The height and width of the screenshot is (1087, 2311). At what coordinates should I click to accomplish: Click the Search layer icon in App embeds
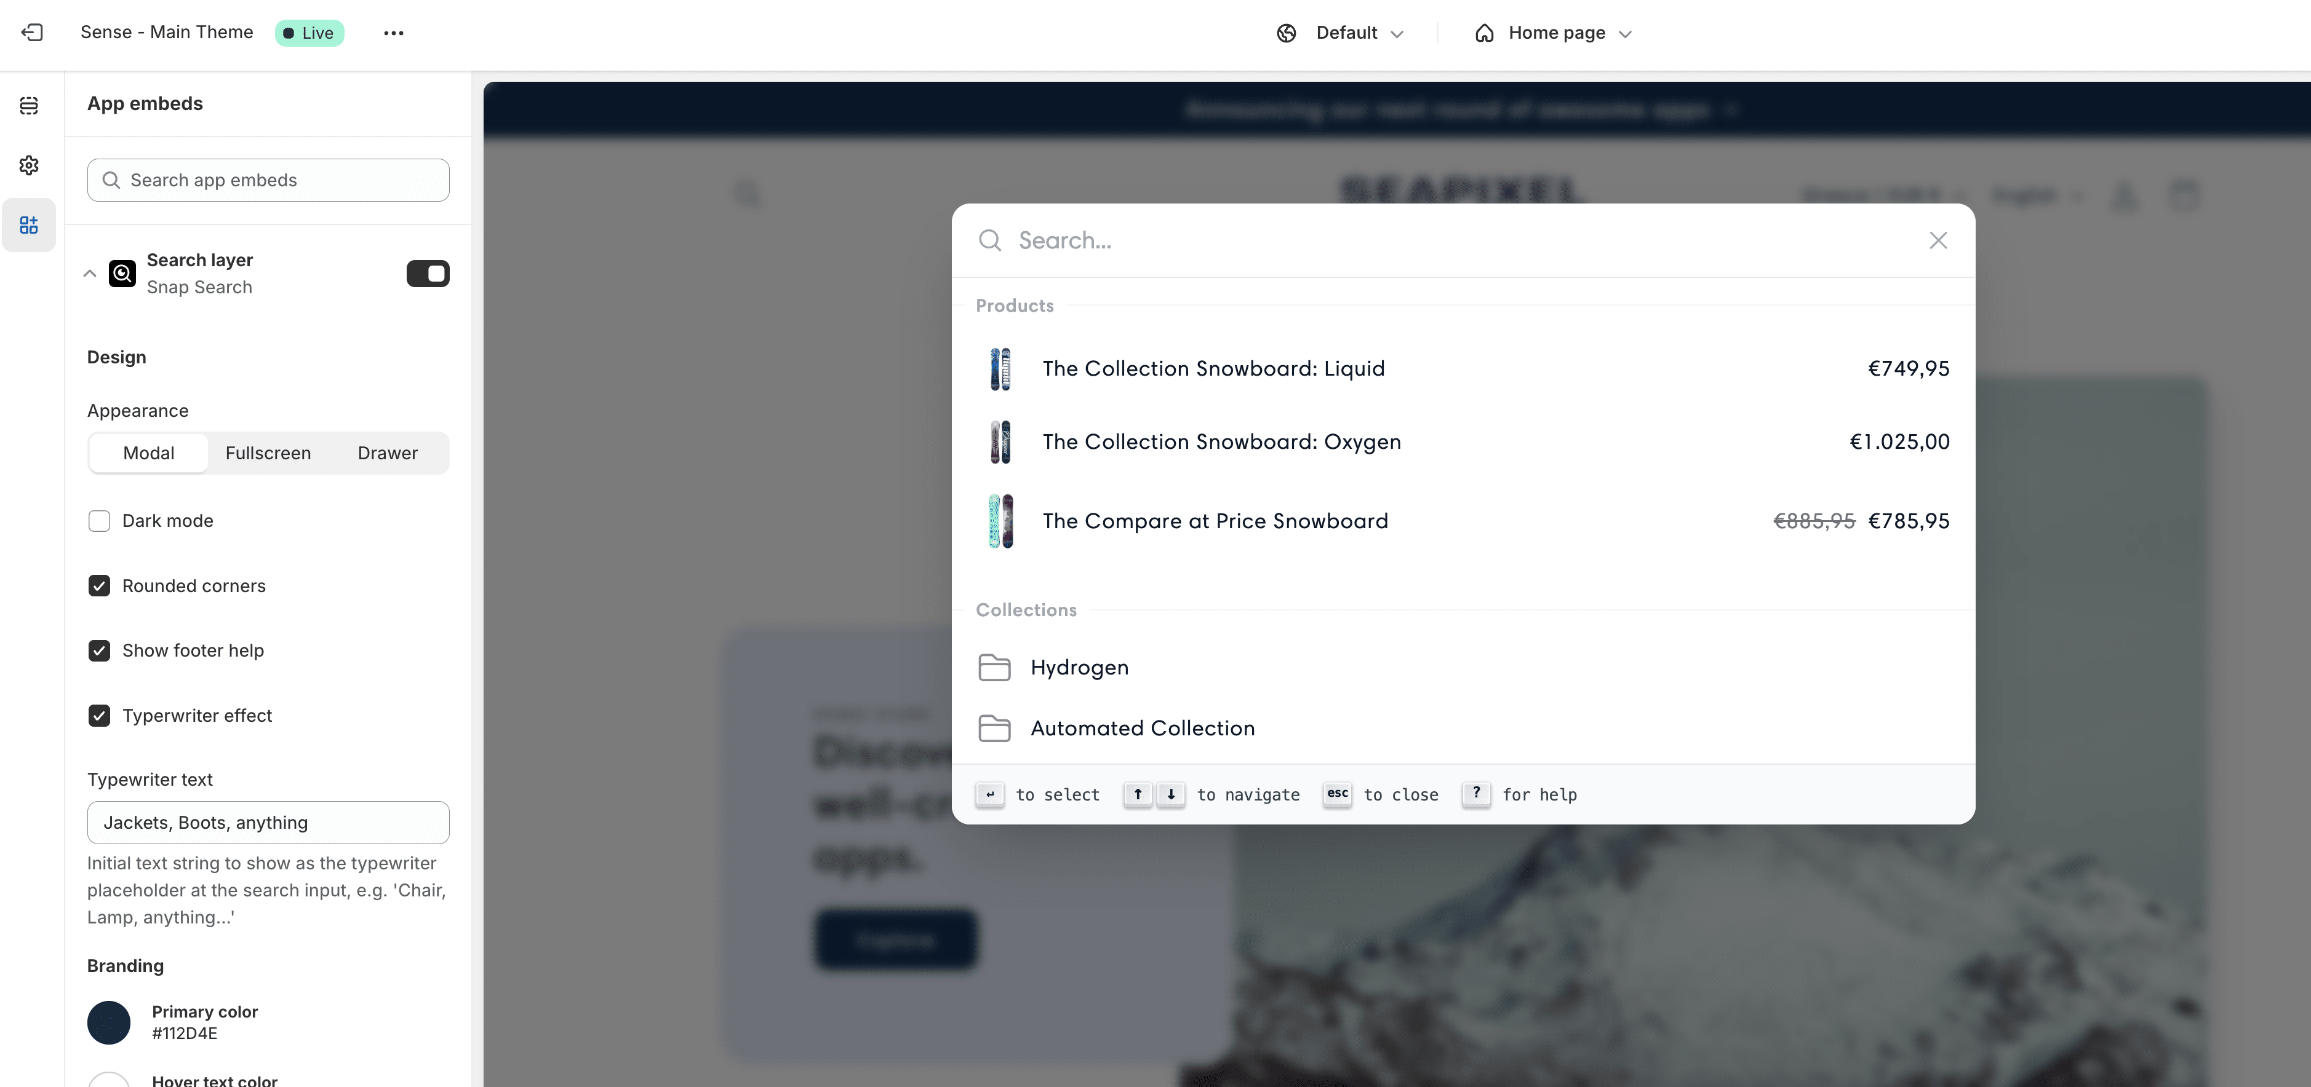point(122,272)
